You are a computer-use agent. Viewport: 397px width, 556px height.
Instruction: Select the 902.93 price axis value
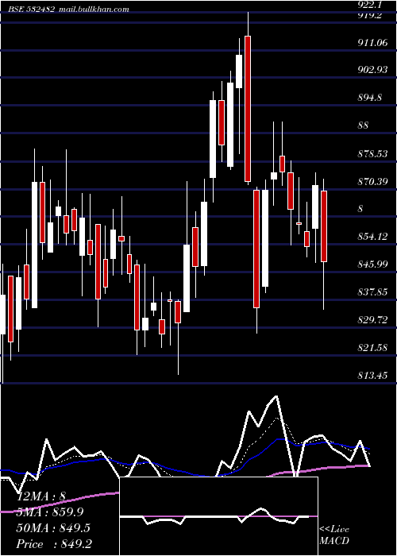pyautogui.click(x=372, y=70)
